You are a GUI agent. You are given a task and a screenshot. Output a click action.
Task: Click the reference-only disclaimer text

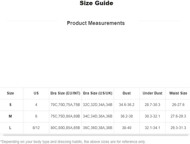(73, 142)
